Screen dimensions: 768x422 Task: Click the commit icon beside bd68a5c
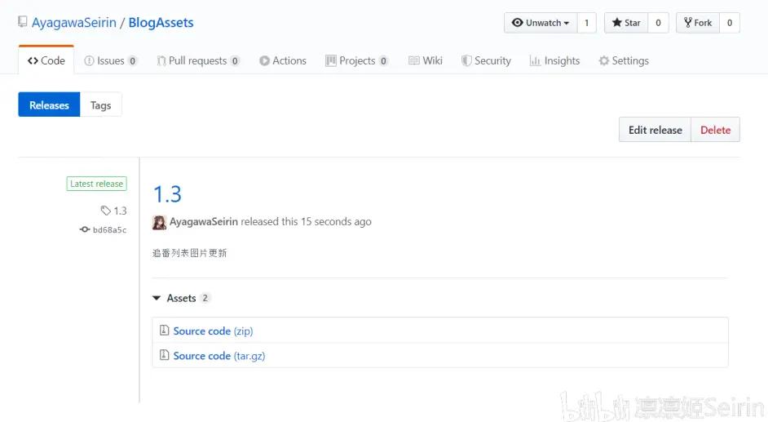pos(84,230)
